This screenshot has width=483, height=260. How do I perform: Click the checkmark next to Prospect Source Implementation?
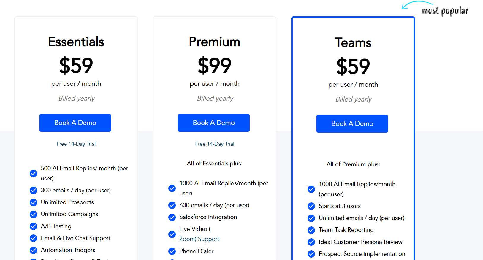pos(311,254)
